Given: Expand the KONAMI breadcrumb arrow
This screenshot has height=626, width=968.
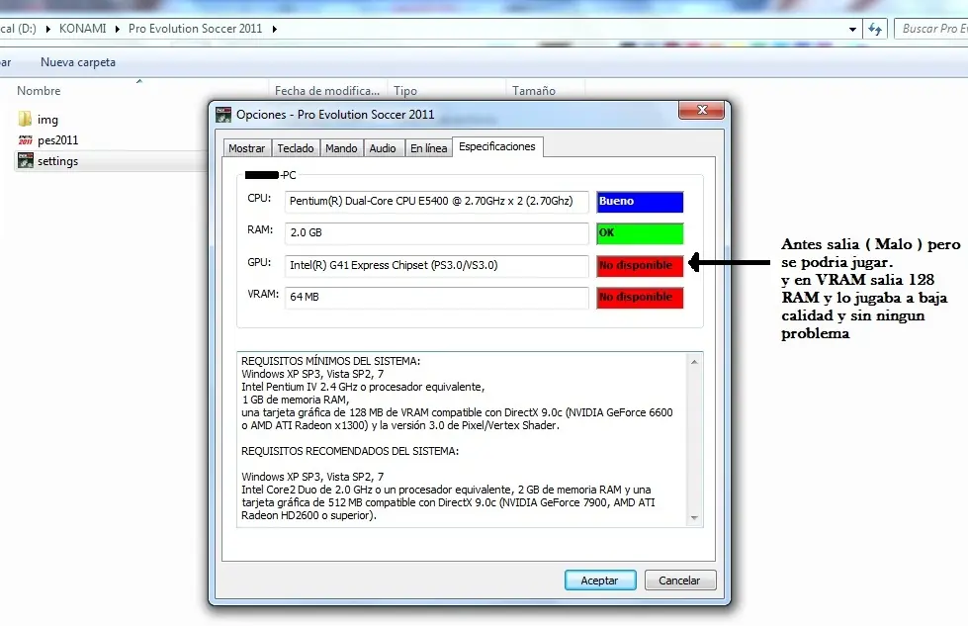Looking at the screenshot, I should coord(118,29).
